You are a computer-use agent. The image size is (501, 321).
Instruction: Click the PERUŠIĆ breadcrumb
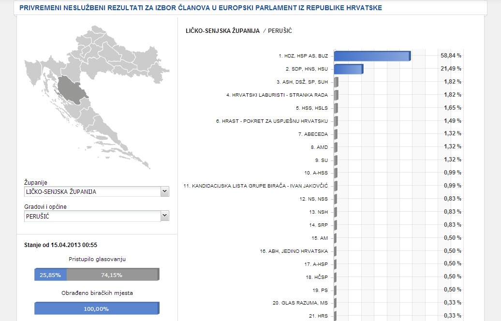[x=280, y=31]
